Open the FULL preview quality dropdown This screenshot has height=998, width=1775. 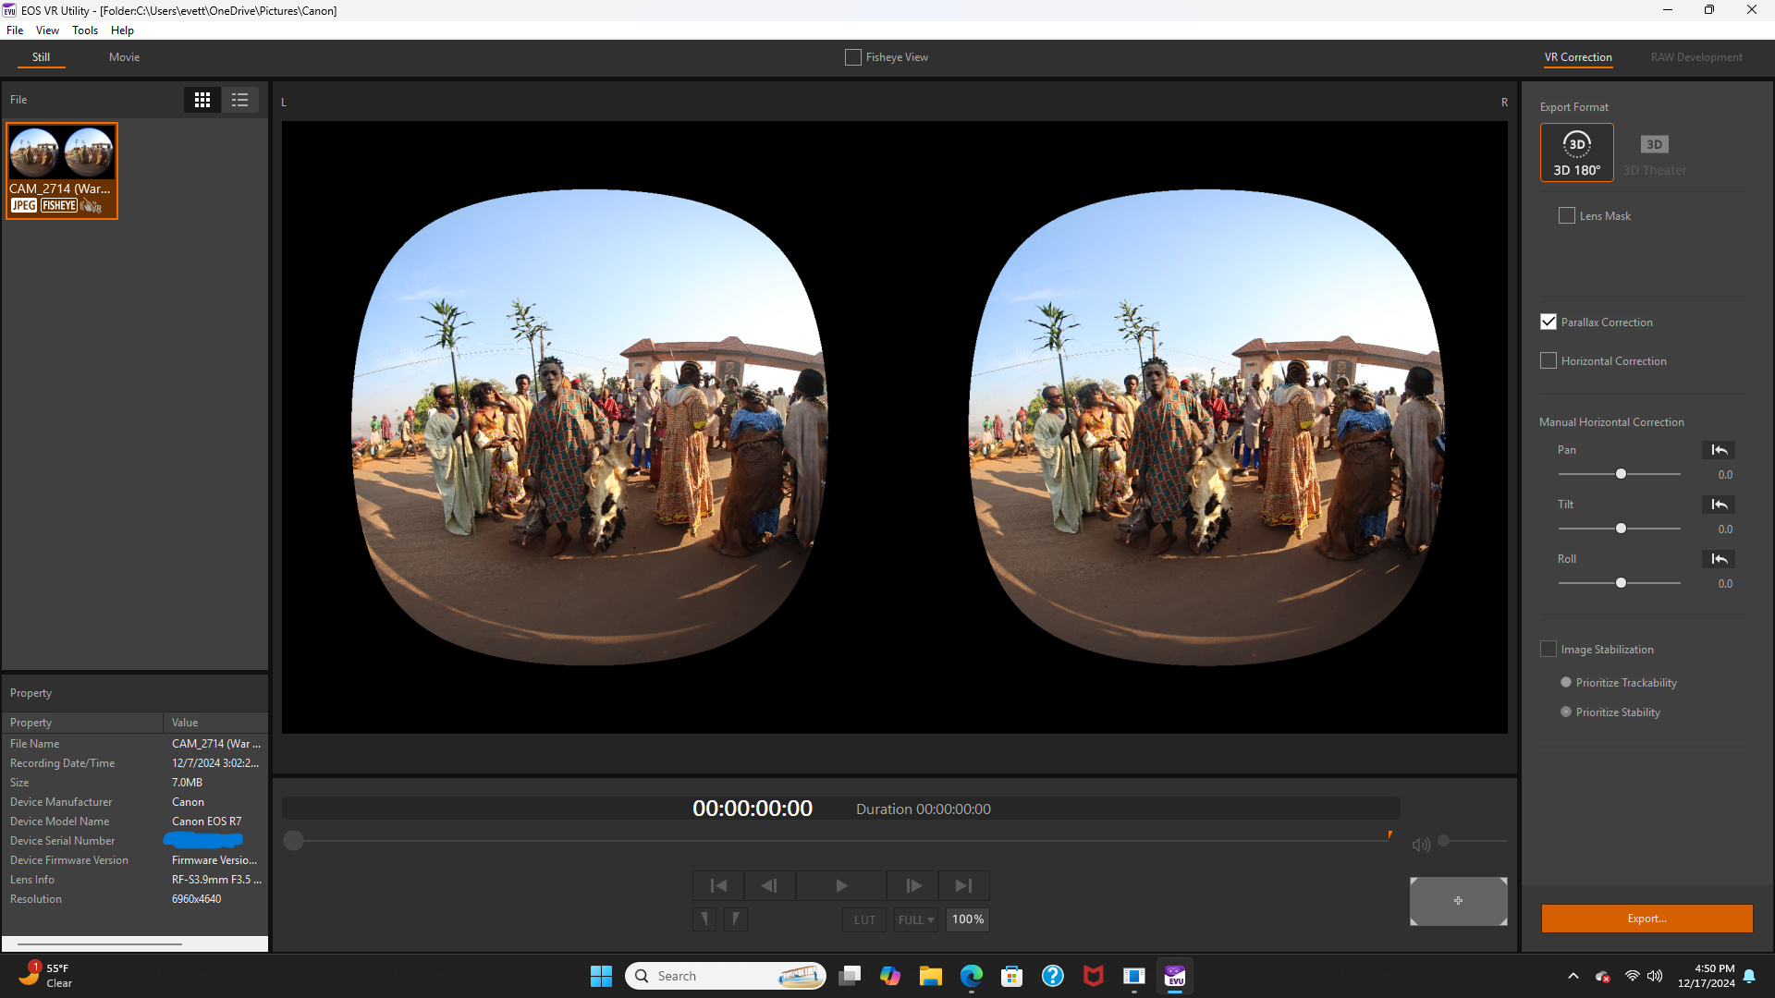(x=914, y=919)
